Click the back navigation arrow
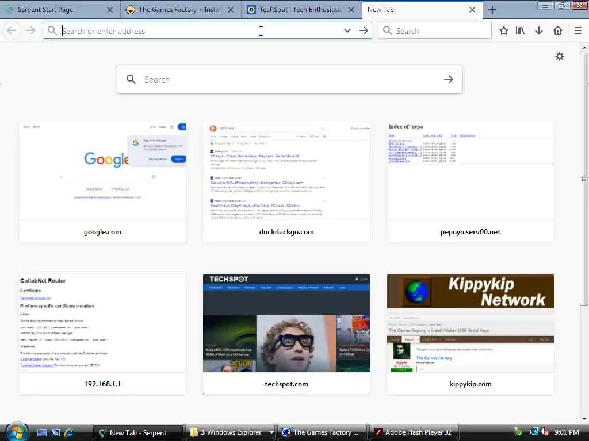 pos(12,30)
